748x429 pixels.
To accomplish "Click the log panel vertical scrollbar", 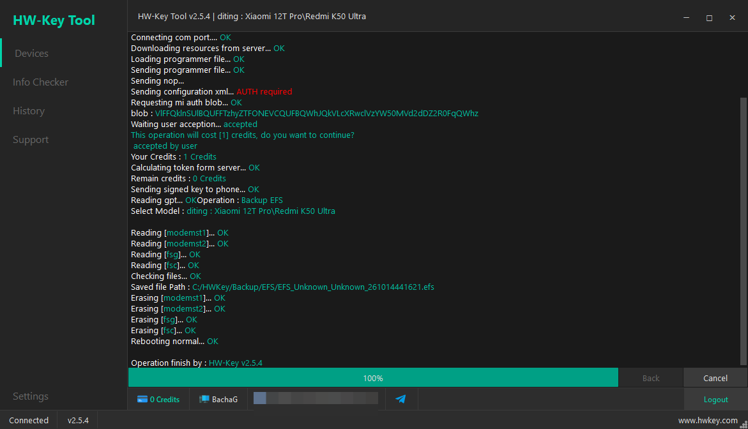I will tap(744, 231).
